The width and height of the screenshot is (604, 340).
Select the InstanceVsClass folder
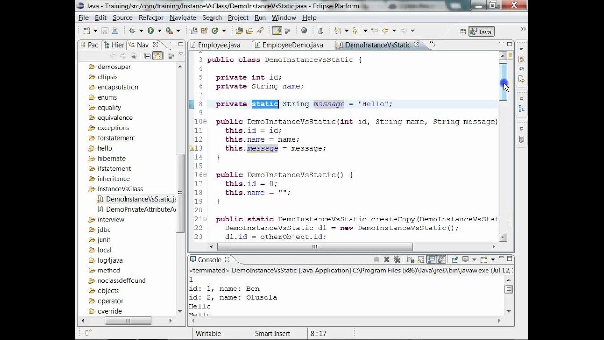(x=116, y=189)
